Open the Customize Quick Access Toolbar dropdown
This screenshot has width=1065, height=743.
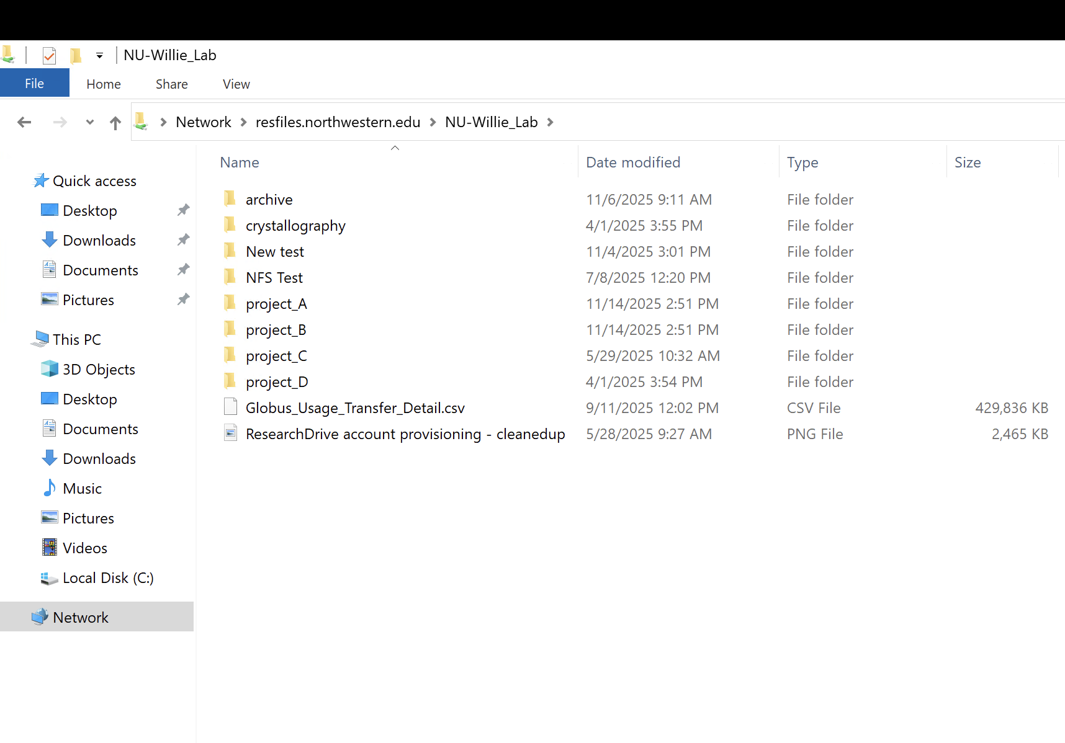[x=99, y=56]
